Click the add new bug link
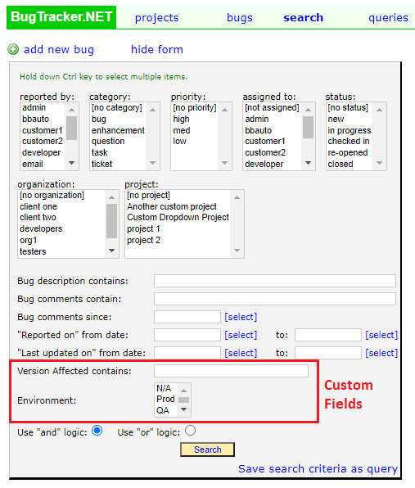 coord(59,49)
